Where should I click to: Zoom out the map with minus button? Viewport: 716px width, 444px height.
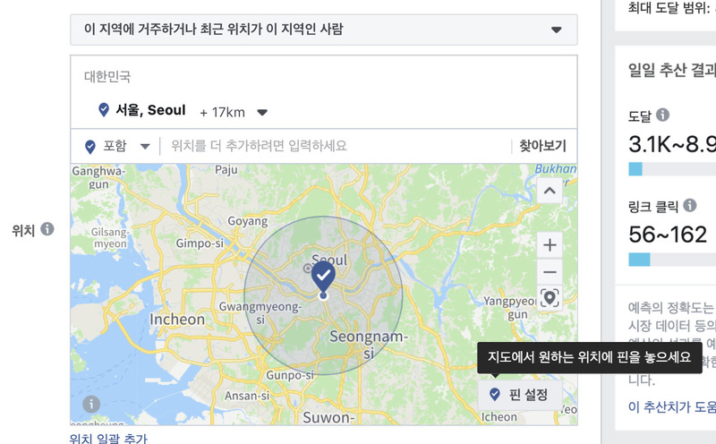[x=550, y=272]
